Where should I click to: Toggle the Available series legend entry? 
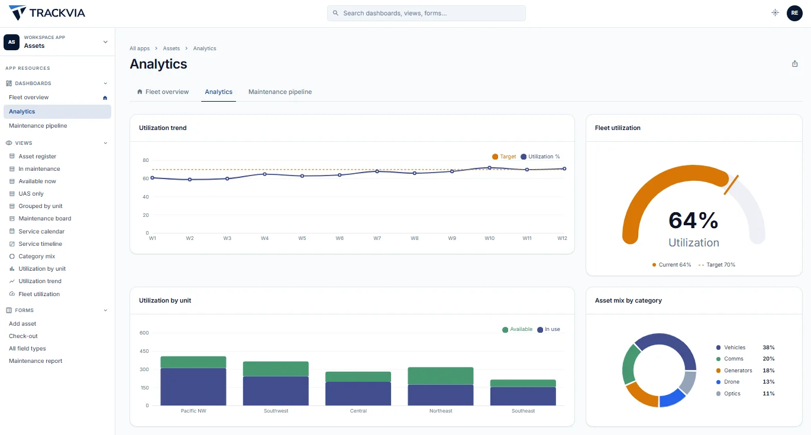point(517,329)
